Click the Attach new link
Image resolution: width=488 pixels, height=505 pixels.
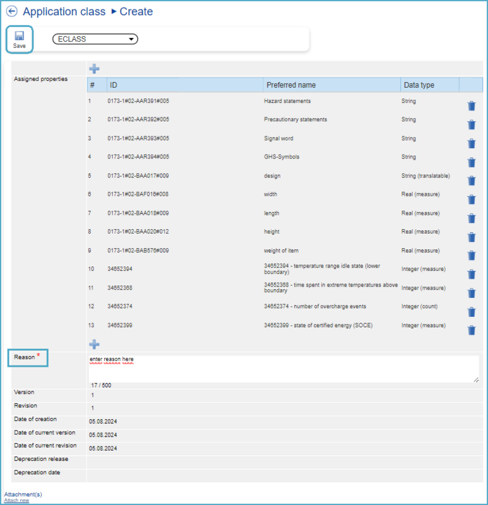pyautogui.click(x=16, y=500)
